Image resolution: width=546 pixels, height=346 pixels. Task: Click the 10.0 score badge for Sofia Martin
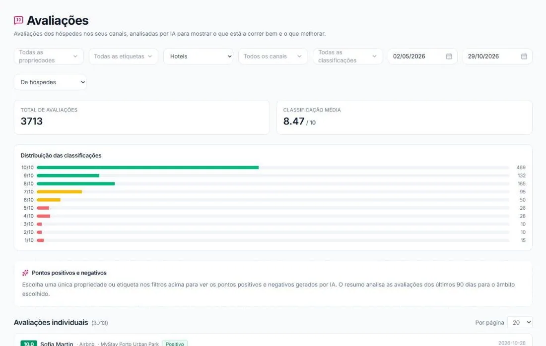[x=29, y=344]
